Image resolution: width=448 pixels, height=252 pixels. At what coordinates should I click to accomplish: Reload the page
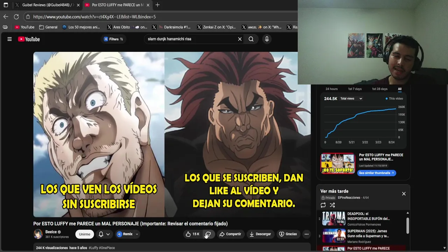[16, 16]
